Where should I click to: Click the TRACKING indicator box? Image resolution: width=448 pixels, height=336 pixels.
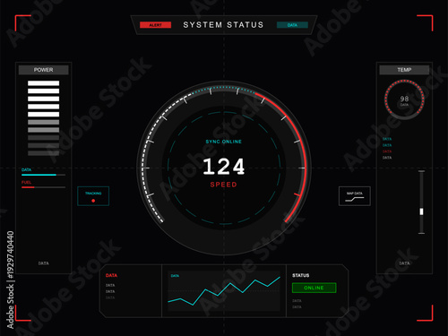click(93, 196)
